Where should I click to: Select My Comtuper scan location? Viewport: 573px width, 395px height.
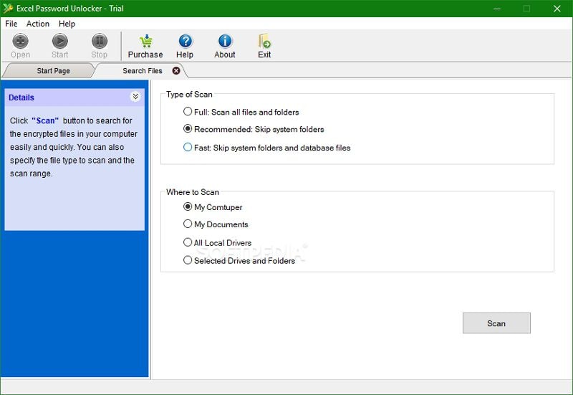pyautogui.click(x=213, y=207)
